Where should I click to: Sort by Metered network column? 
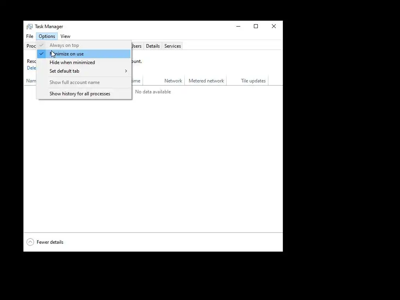click(206, 81)
